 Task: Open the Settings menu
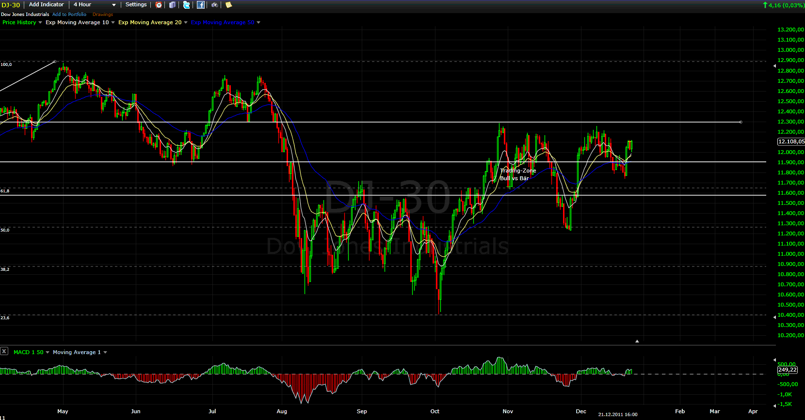[x=136, y=5]
